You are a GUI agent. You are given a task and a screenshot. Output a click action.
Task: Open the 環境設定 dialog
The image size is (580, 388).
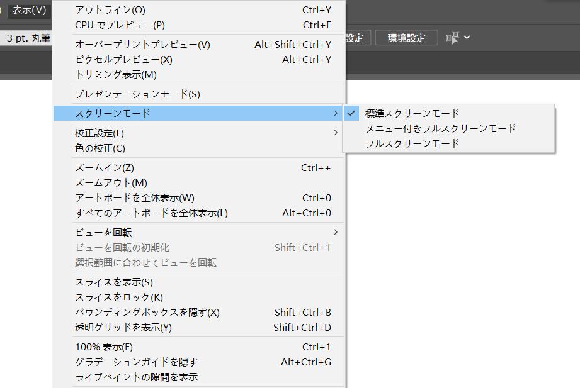click(x=406, y=37)
